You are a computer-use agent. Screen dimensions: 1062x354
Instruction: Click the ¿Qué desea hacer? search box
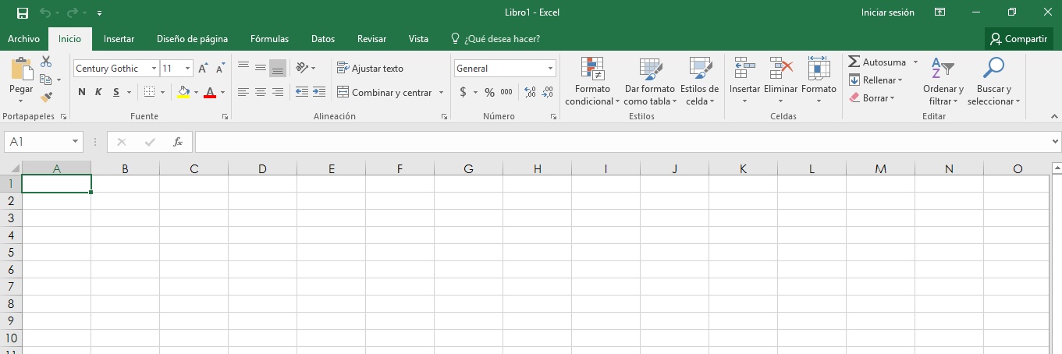click(x=495, y=39)
